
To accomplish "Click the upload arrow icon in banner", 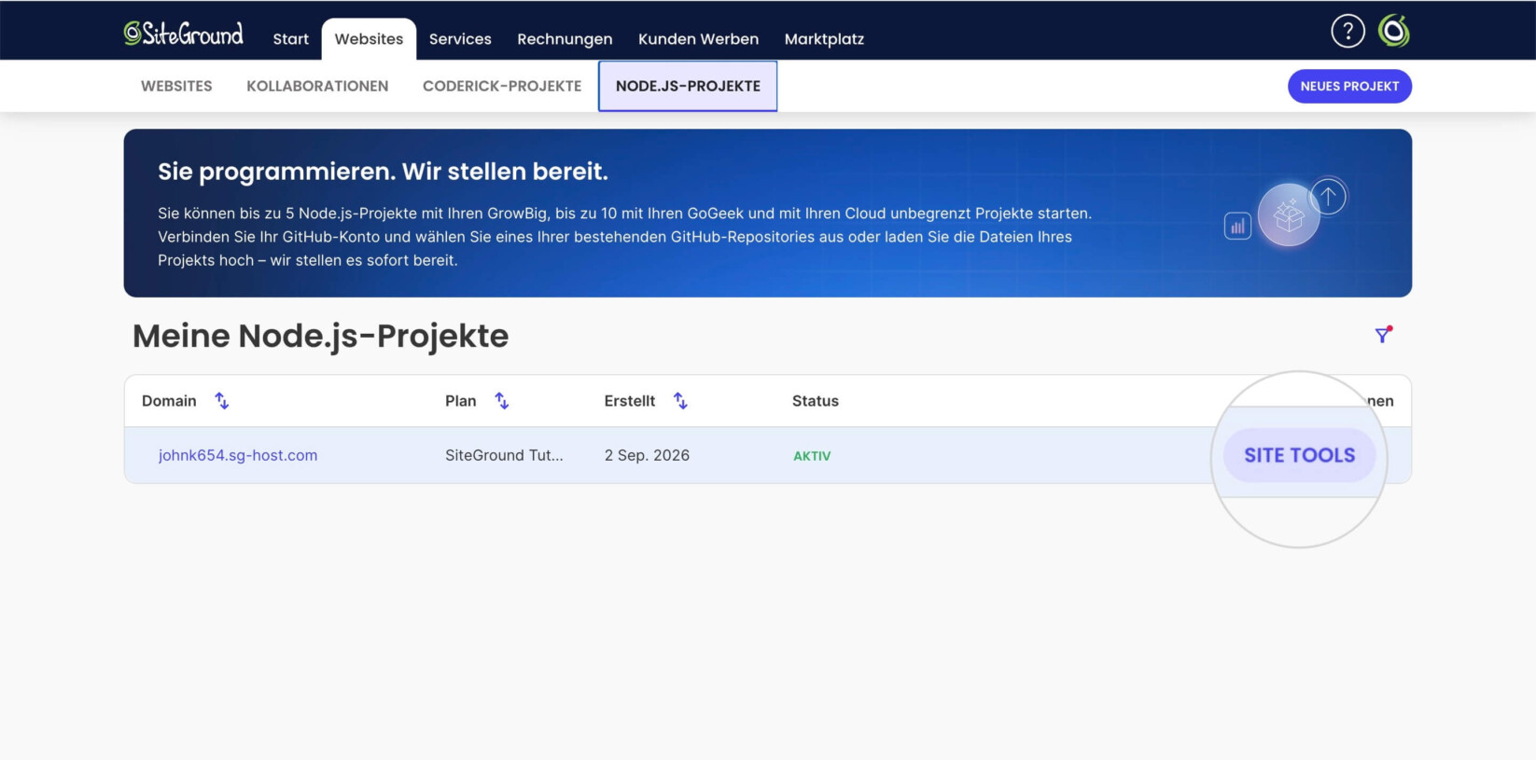I will click(1328, 197).
